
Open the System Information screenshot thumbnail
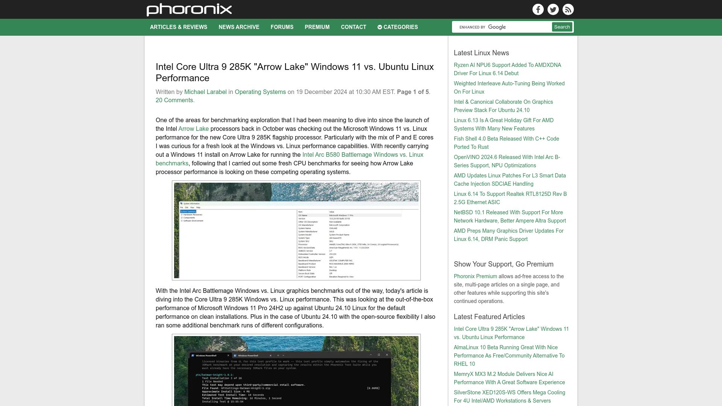296,230
